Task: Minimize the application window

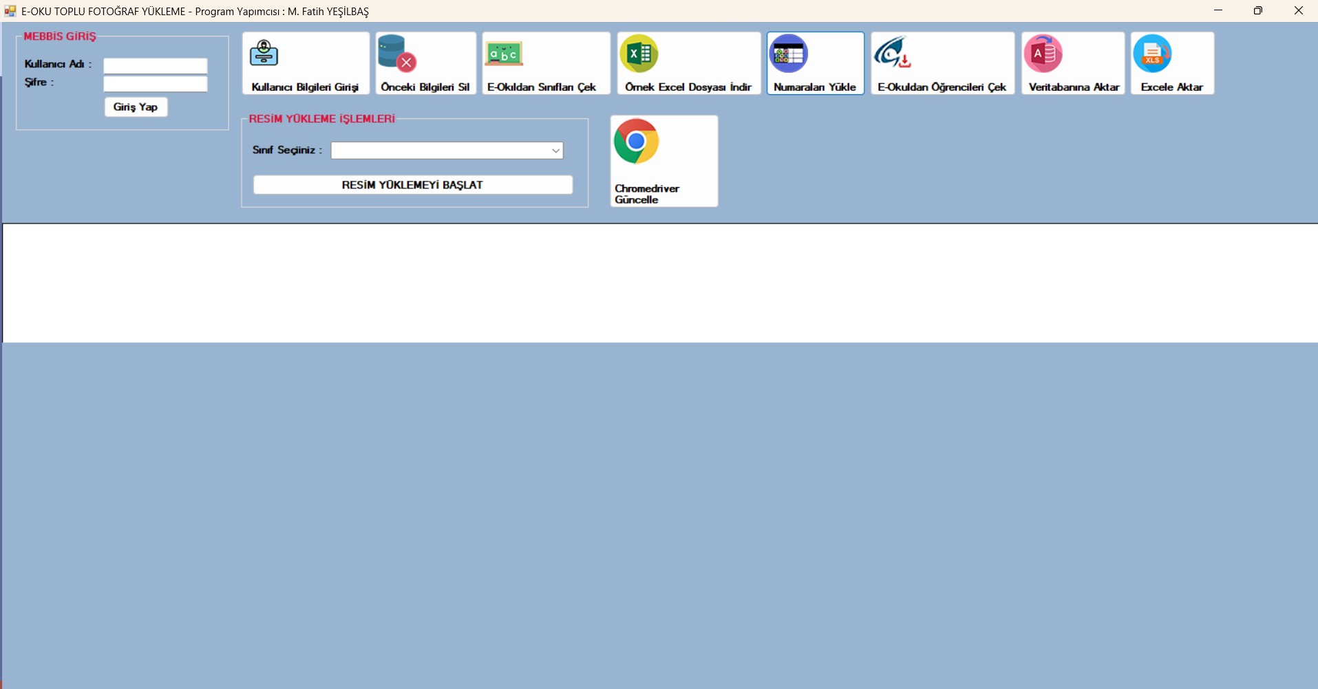Action: tap(1218, 11)
